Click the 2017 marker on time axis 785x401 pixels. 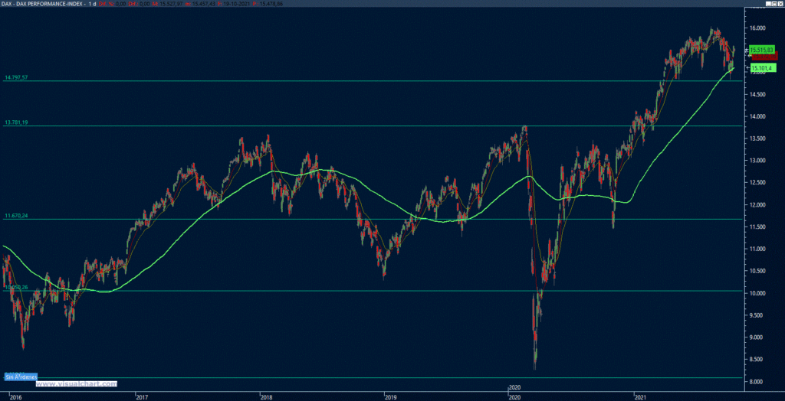click(x=143, y=397)
